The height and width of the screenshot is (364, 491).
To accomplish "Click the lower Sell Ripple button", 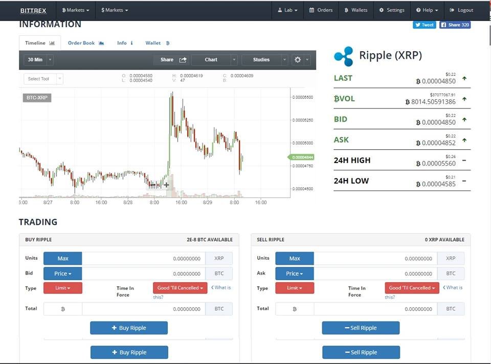I will click(361, 352).
